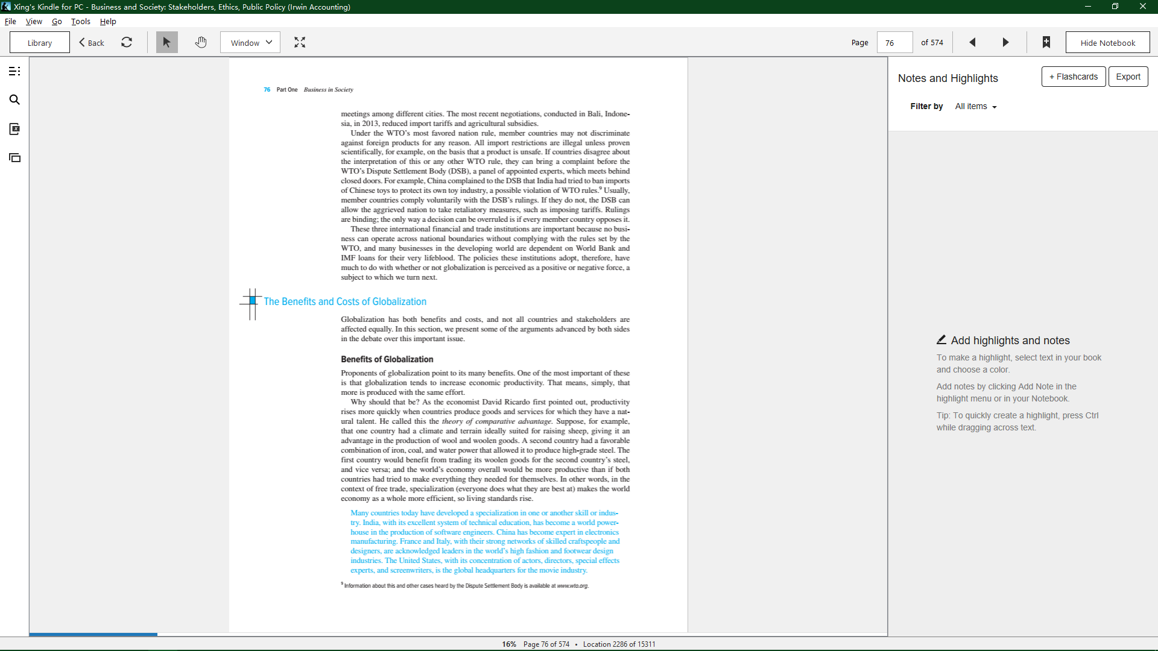Click the sync refresh icon
Screen dimensions: 1158x651
pyautogui.click(x=127, y=42)
